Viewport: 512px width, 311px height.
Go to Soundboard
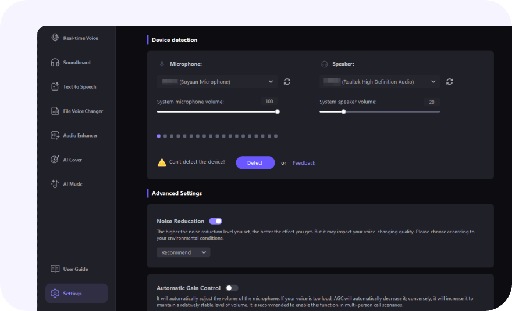77,62
